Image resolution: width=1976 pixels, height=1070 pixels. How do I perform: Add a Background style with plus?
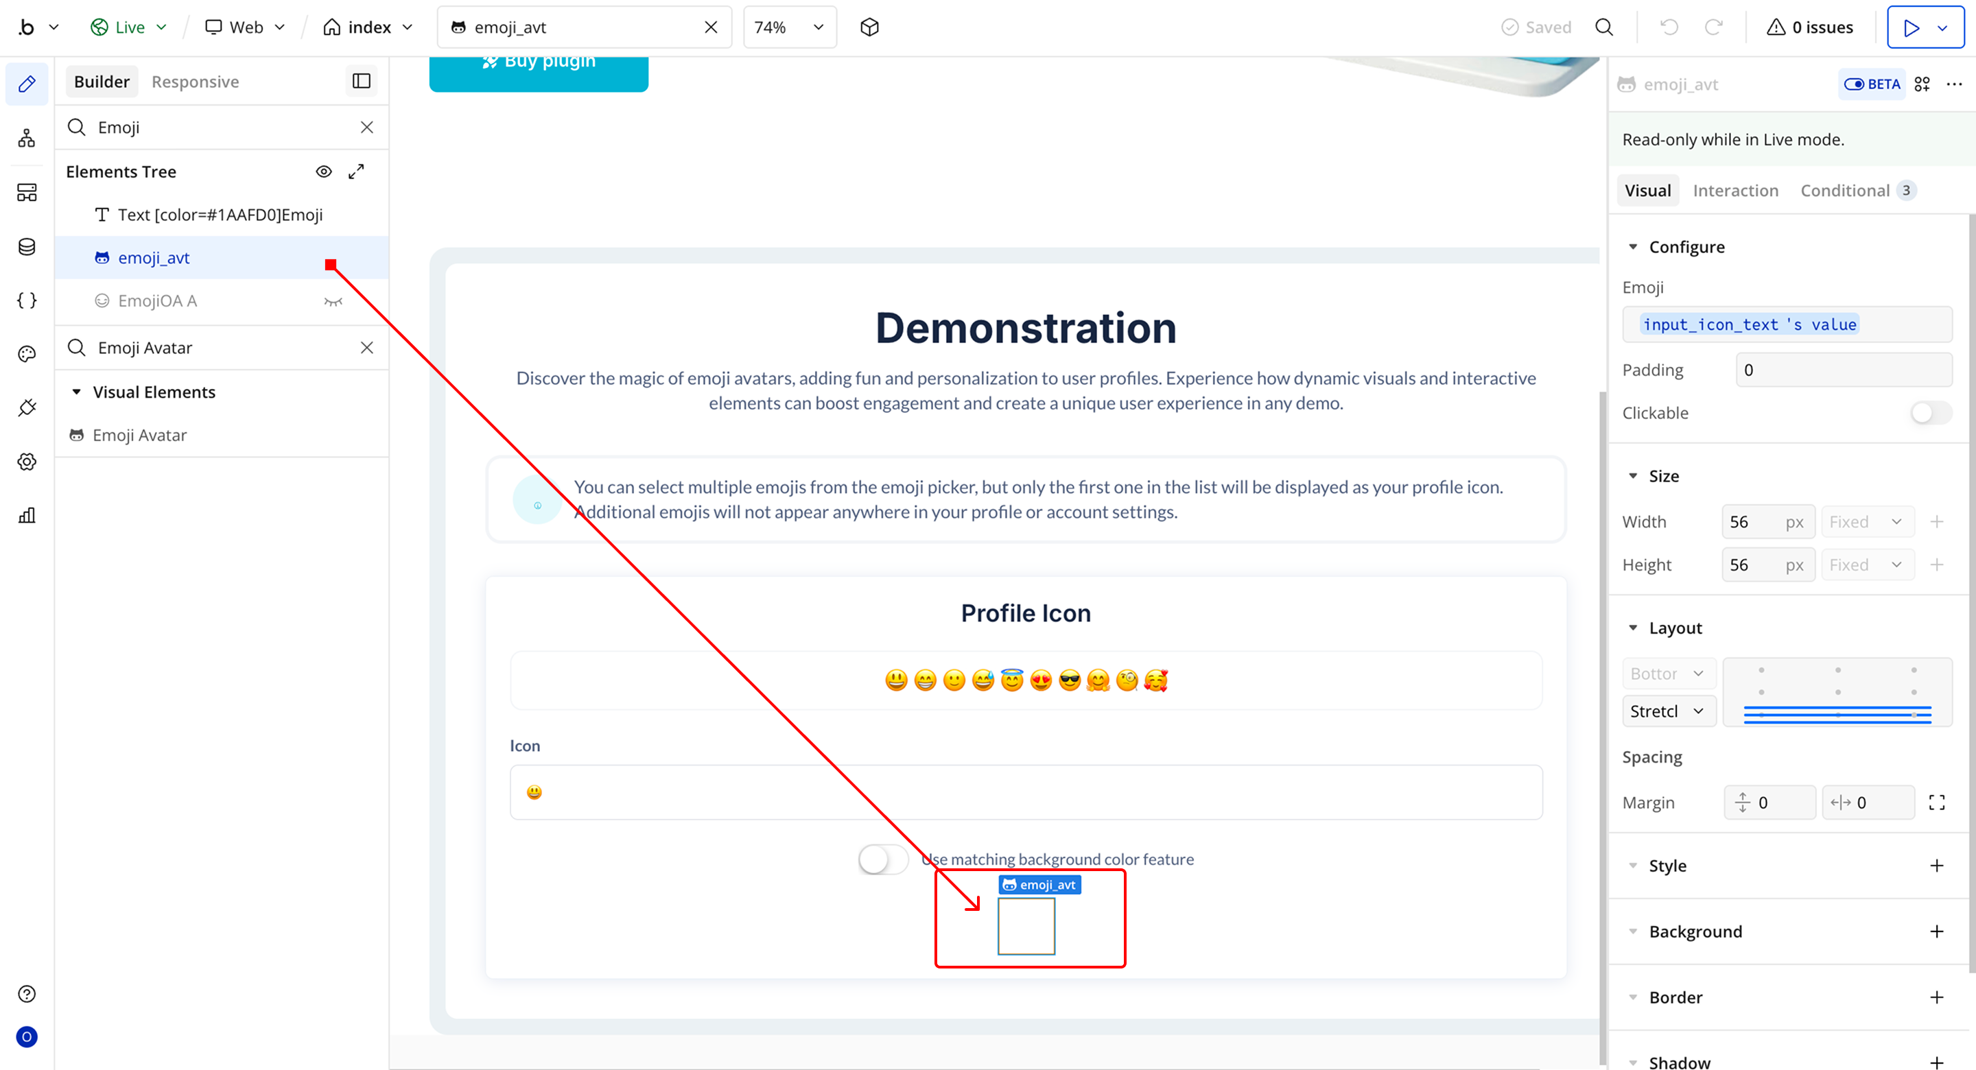click(x=1936, y=931)
